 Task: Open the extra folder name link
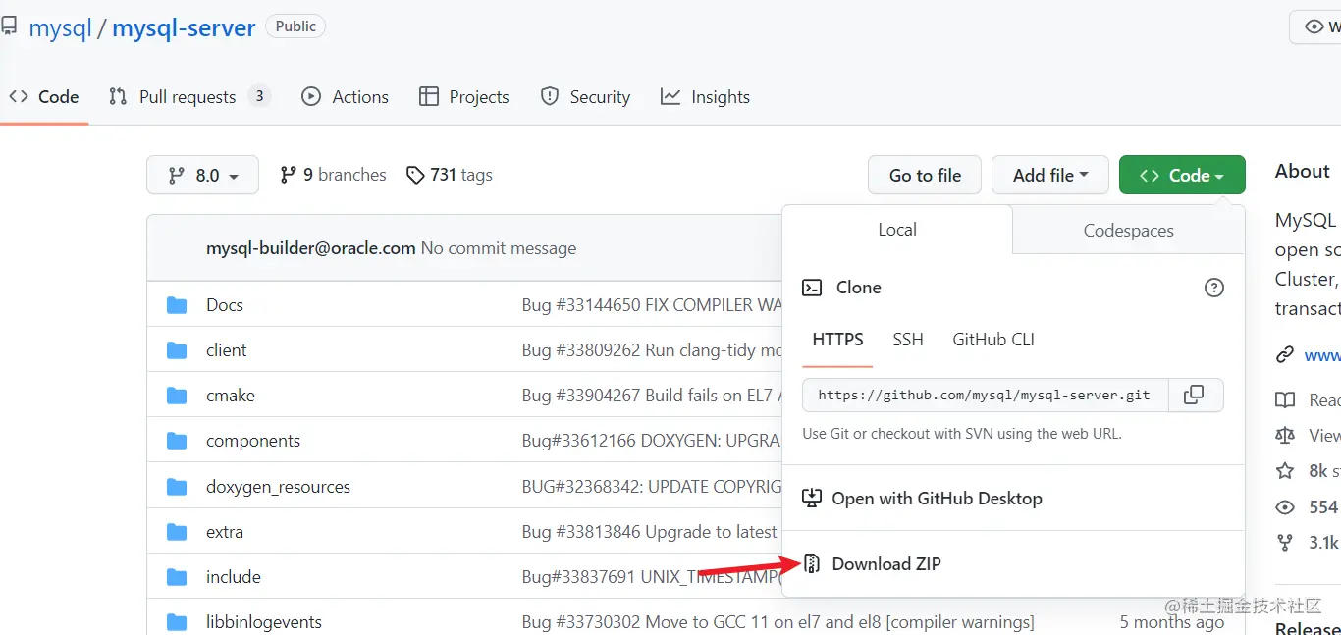click(x=225, y=532)
